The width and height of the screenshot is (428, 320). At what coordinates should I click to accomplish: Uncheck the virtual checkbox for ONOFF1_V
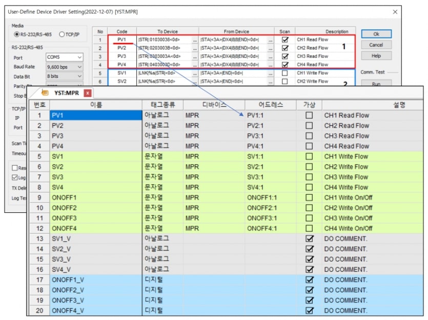click(x=309, y=280)
